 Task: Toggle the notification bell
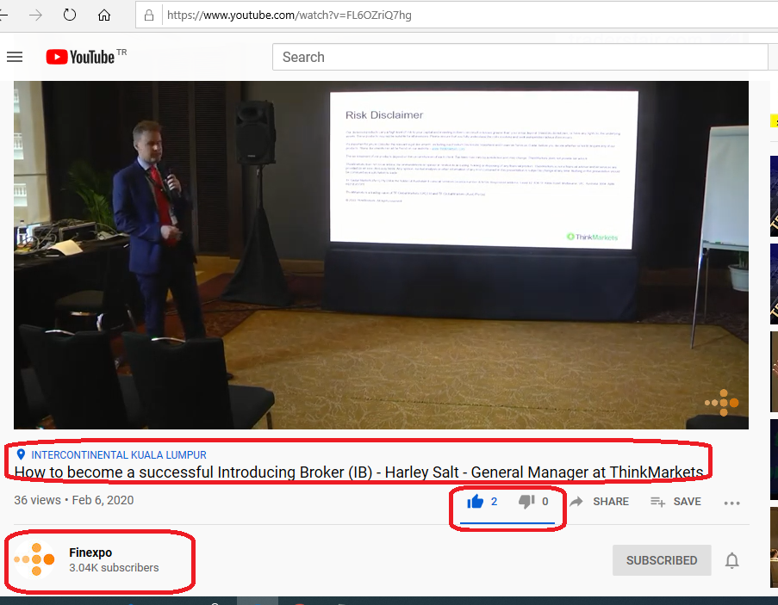pyautogui.click(x=731, y=561)
